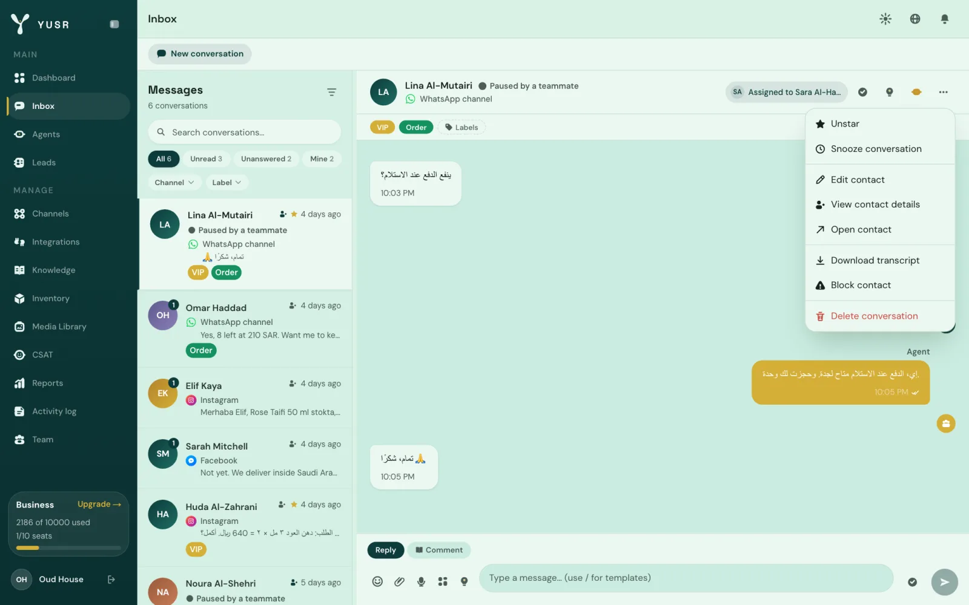The image size is (969, 605).
Task: Collapse the sidebar with the panel icon
Action: tap(114, 24)
